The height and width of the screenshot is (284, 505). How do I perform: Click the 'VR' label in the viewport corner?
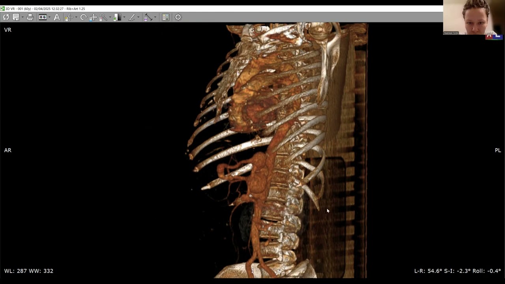point(7,30)
